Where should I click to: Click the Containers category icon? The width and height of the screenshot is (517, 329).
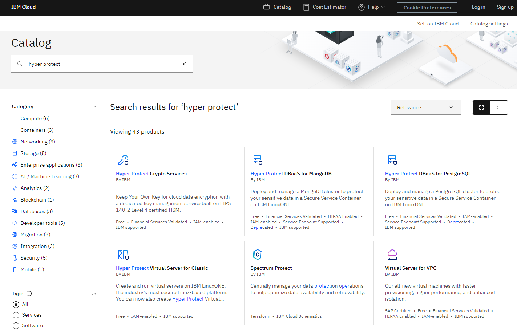(15, 130)
